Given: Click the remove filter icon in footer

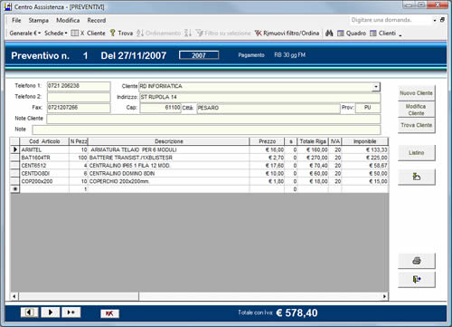Looking at the screenshot, I should coord(109,313).
